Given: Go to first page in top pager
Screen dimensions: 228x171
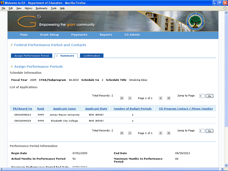Looking at the screenshot, I should pos(122,98).
